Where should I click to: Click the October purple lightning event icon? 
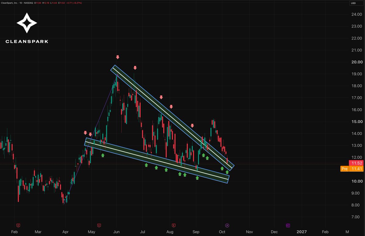(x=227, y=225)
